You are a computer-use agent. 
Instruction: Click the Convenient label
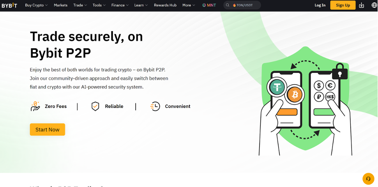coord(178,106)
